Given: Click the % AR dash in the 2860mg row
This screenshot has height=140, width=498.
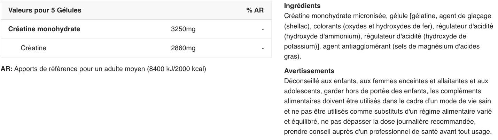Looking at the screenshot, I should [263, 48].
